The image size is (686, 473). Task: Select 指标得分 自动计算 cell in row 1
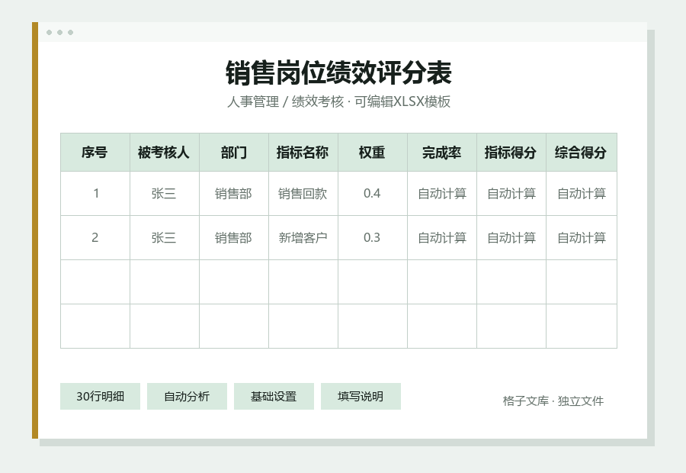click(x=511, y=193)
